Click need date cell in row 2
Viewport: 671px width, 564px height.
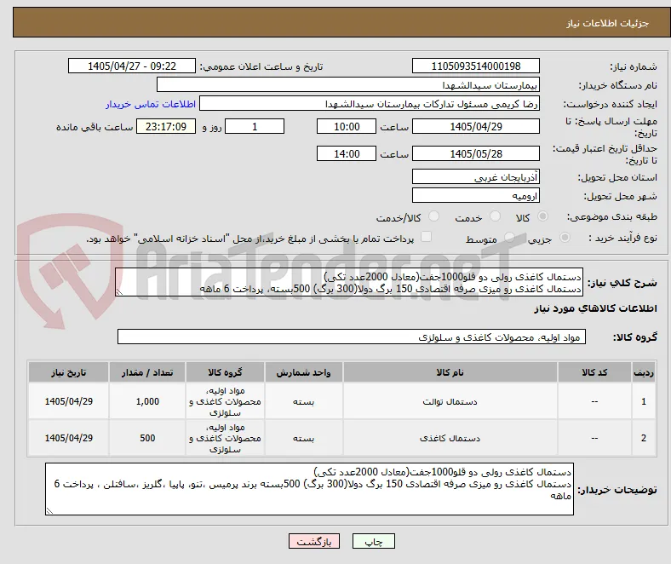click(68, 438)
